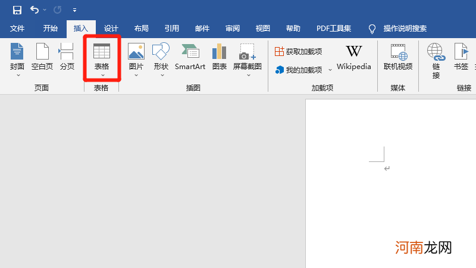Image resolution: width=476 pixels, height=268 pixels.
Task: Open the 邮件 tab
Action: pyautogui.click(x=202, y=29)
